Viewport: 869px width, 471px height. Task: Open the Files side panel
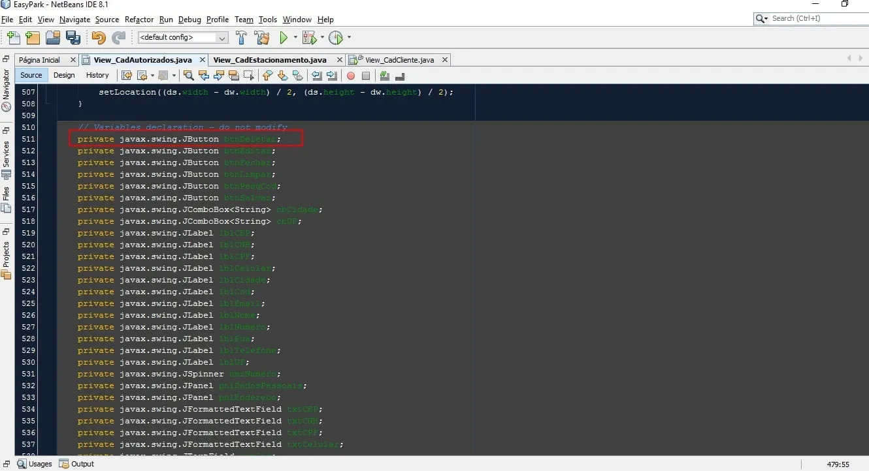(7, 200)
